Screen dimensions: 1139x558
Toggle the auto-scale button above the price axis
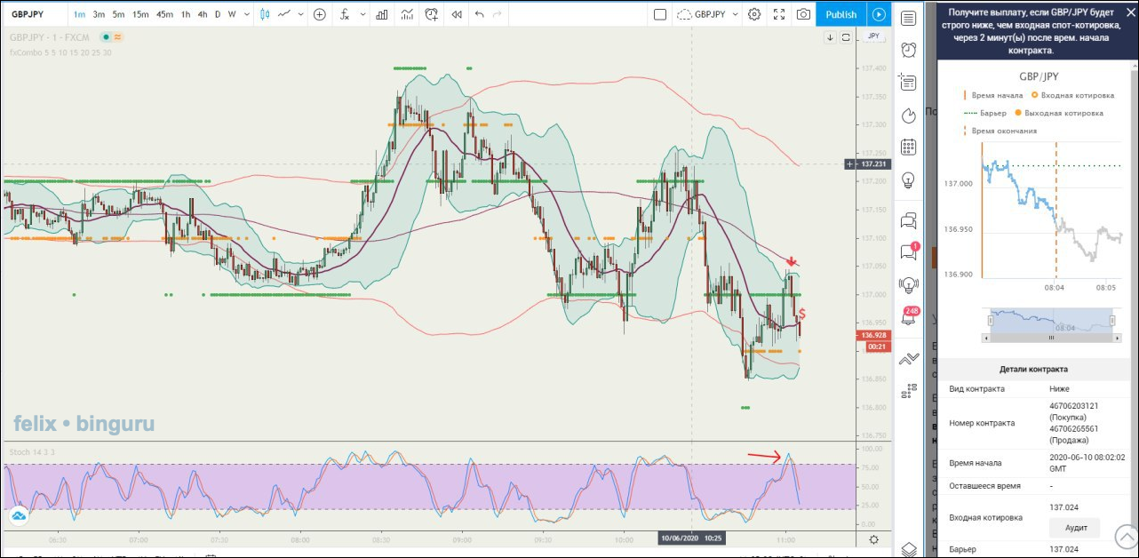847,36
